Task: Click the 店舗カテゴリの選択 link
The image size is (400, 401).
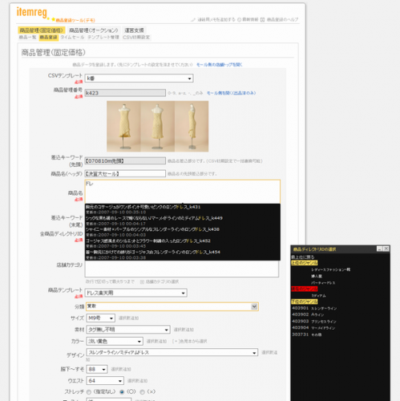Action: coord(162,282)
